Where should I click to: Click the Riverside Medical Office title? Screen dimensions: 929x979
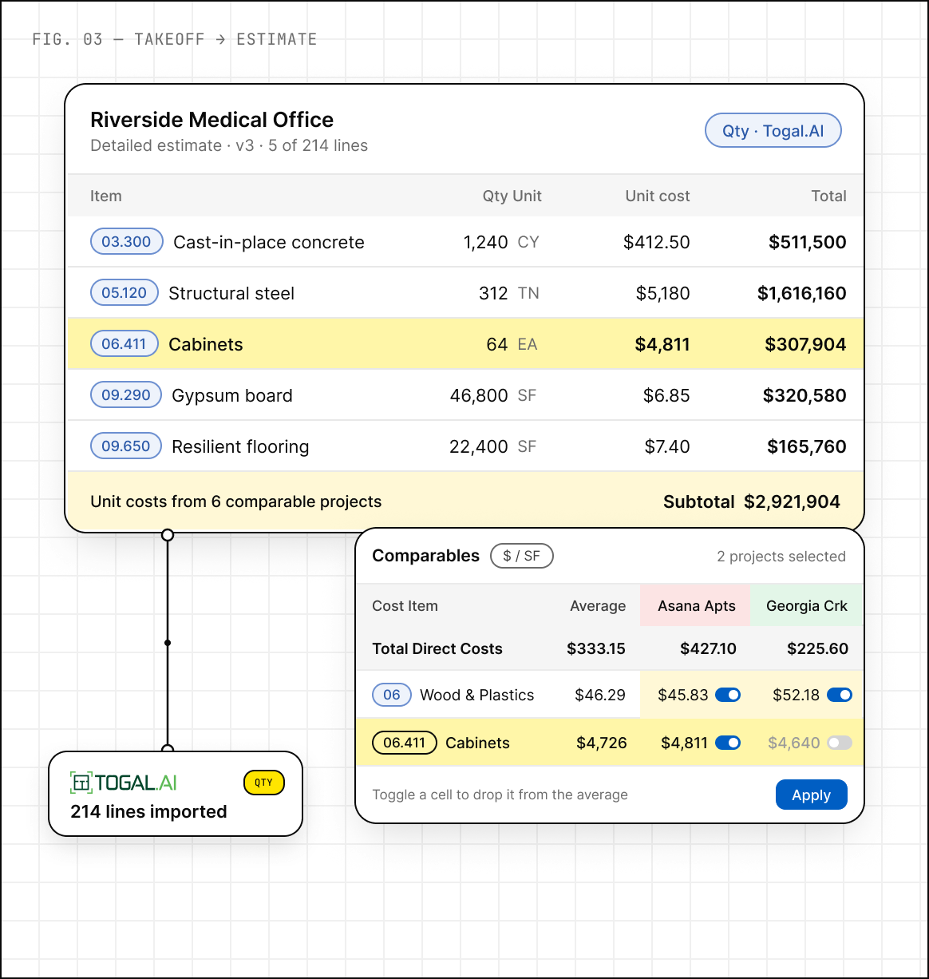click(212, 120)
